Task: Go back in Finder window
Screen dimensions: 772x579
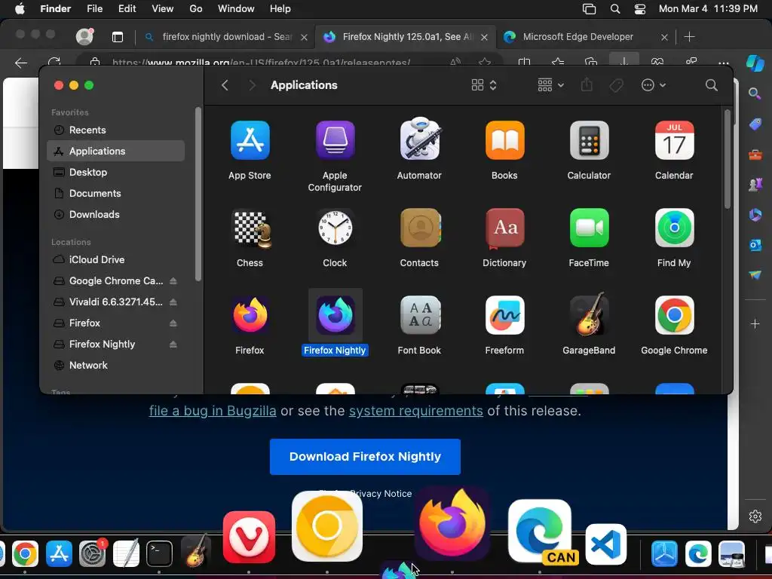Action: tap(225, 85)
